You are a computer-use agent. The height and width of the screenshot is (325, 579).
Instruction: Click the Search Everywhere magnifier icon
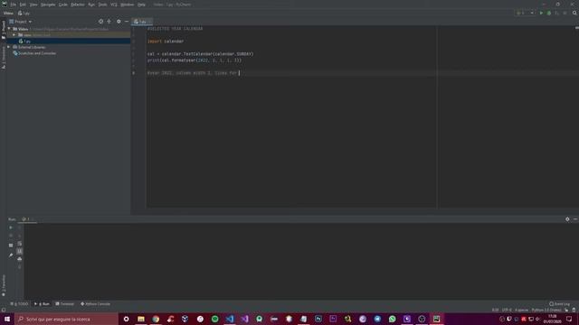click(574, 13)
